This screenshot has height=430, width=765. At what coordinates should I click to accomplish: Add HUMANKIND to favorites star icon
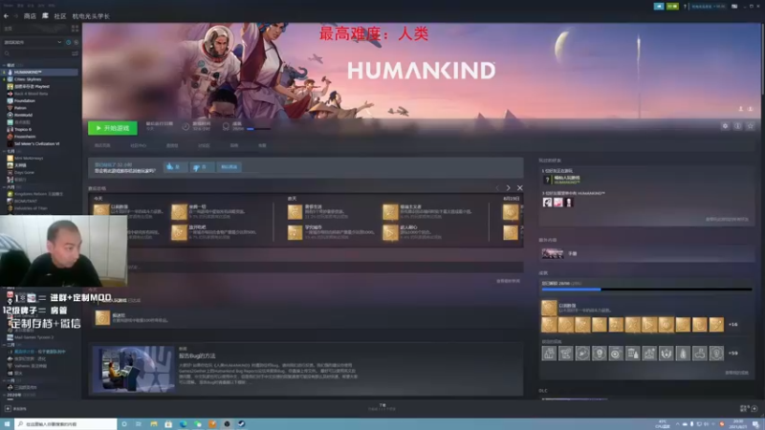coord(751,126)
